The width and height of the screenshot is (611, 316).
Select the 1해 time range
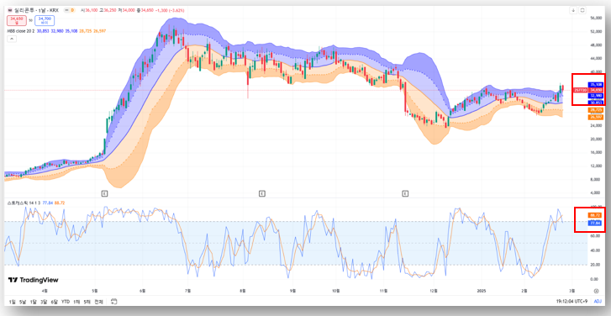[76, 302]
